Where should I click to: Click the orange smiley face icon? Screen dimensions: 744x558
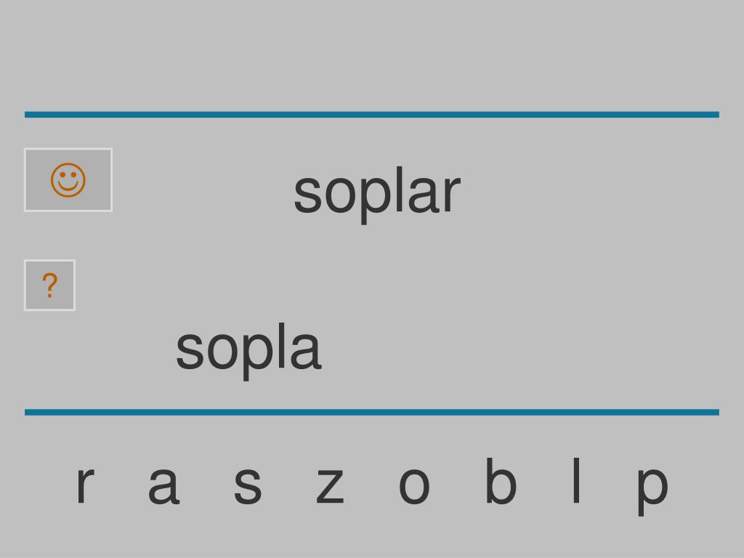tap(68, 180)
